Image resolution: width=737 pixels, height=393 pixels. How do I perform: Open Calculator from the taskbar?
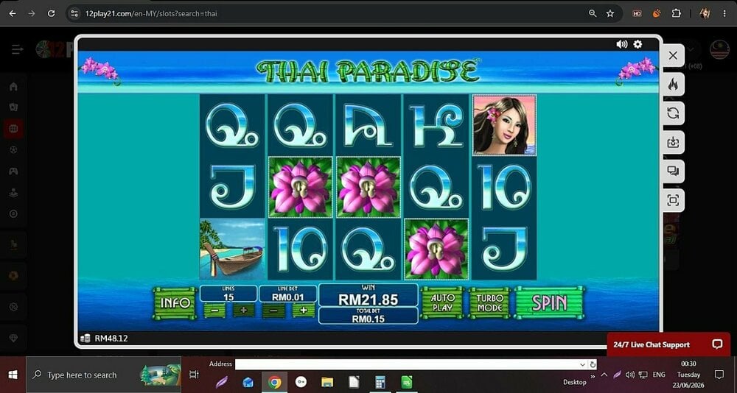pos(380,382)
